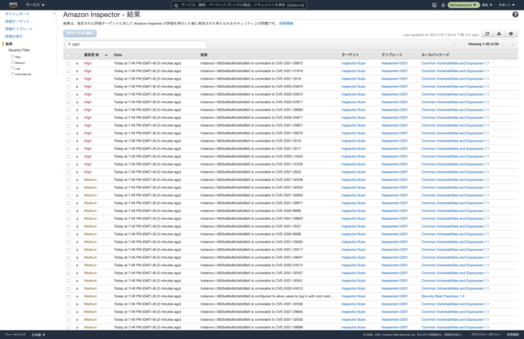Click the 結果 column header in the table
524x339 pixels.
coord(204,55)
